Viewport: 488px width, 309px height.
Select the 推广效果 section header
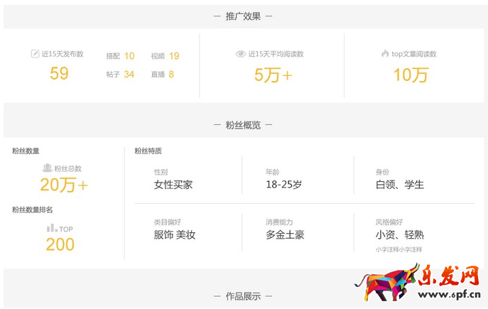point(243,16)
